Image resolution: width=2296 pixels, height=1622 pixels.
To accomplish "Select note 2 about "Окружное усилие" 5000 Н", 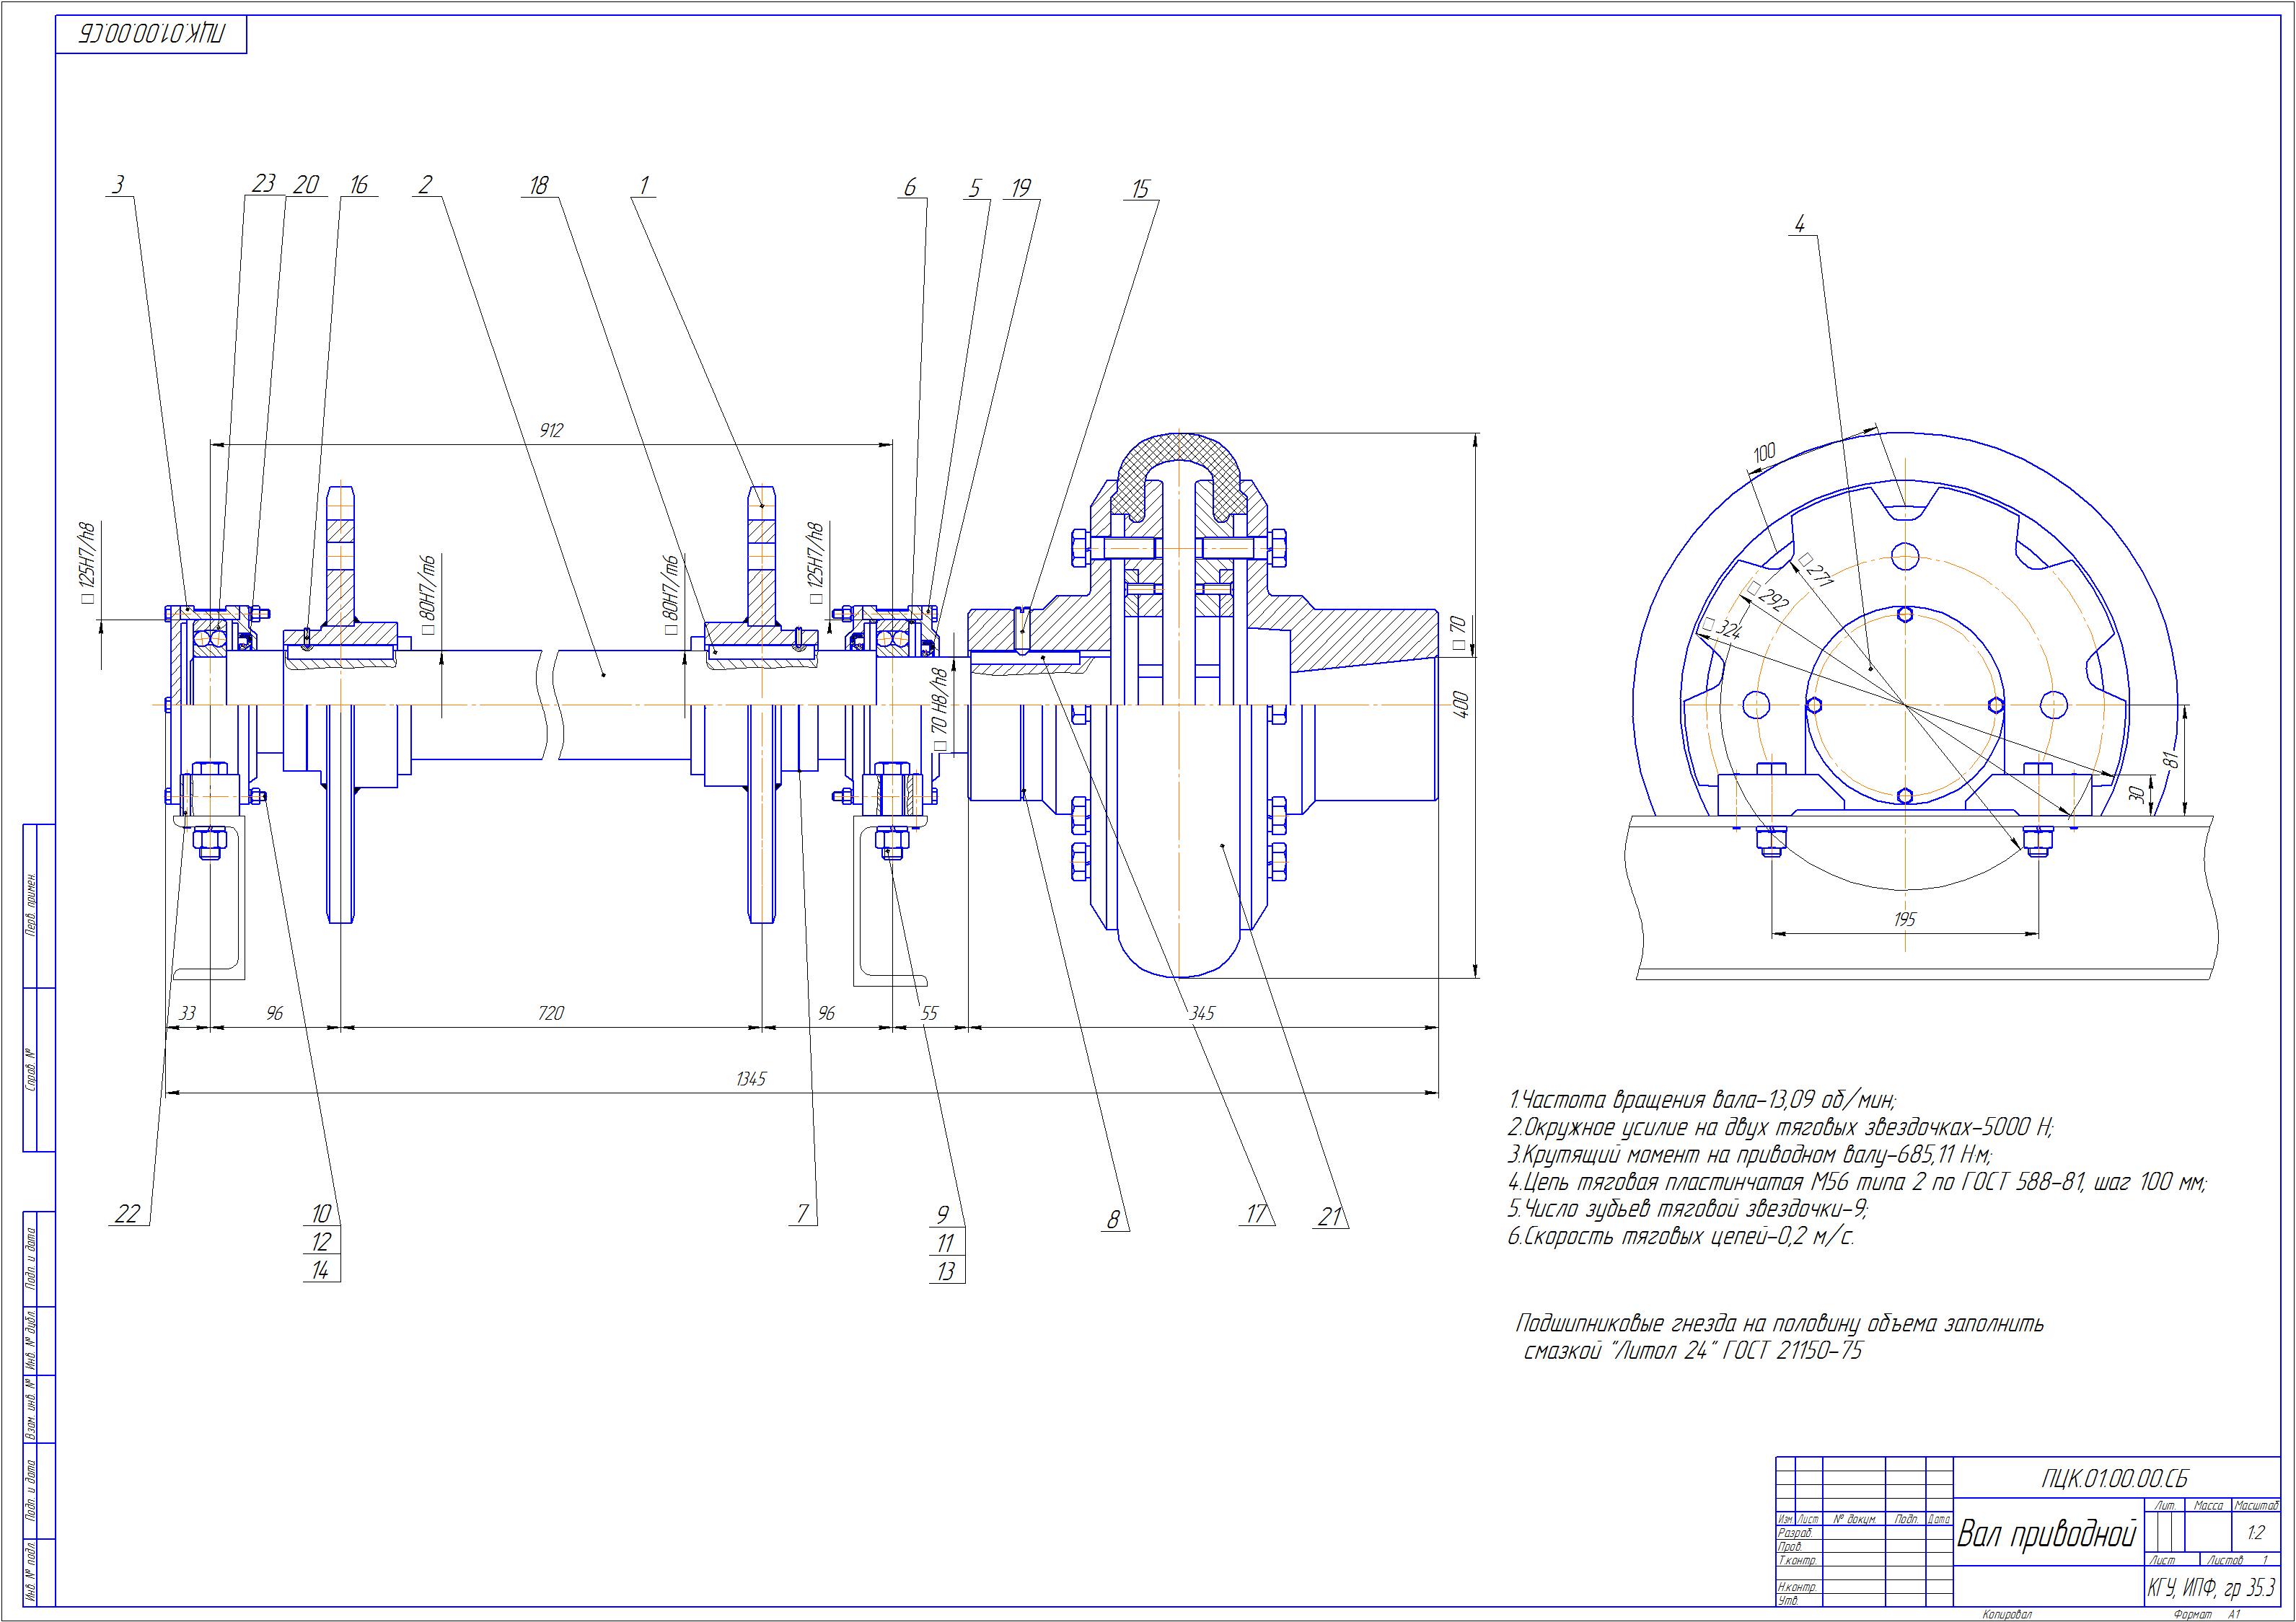I will (x=1780, y=1129).
